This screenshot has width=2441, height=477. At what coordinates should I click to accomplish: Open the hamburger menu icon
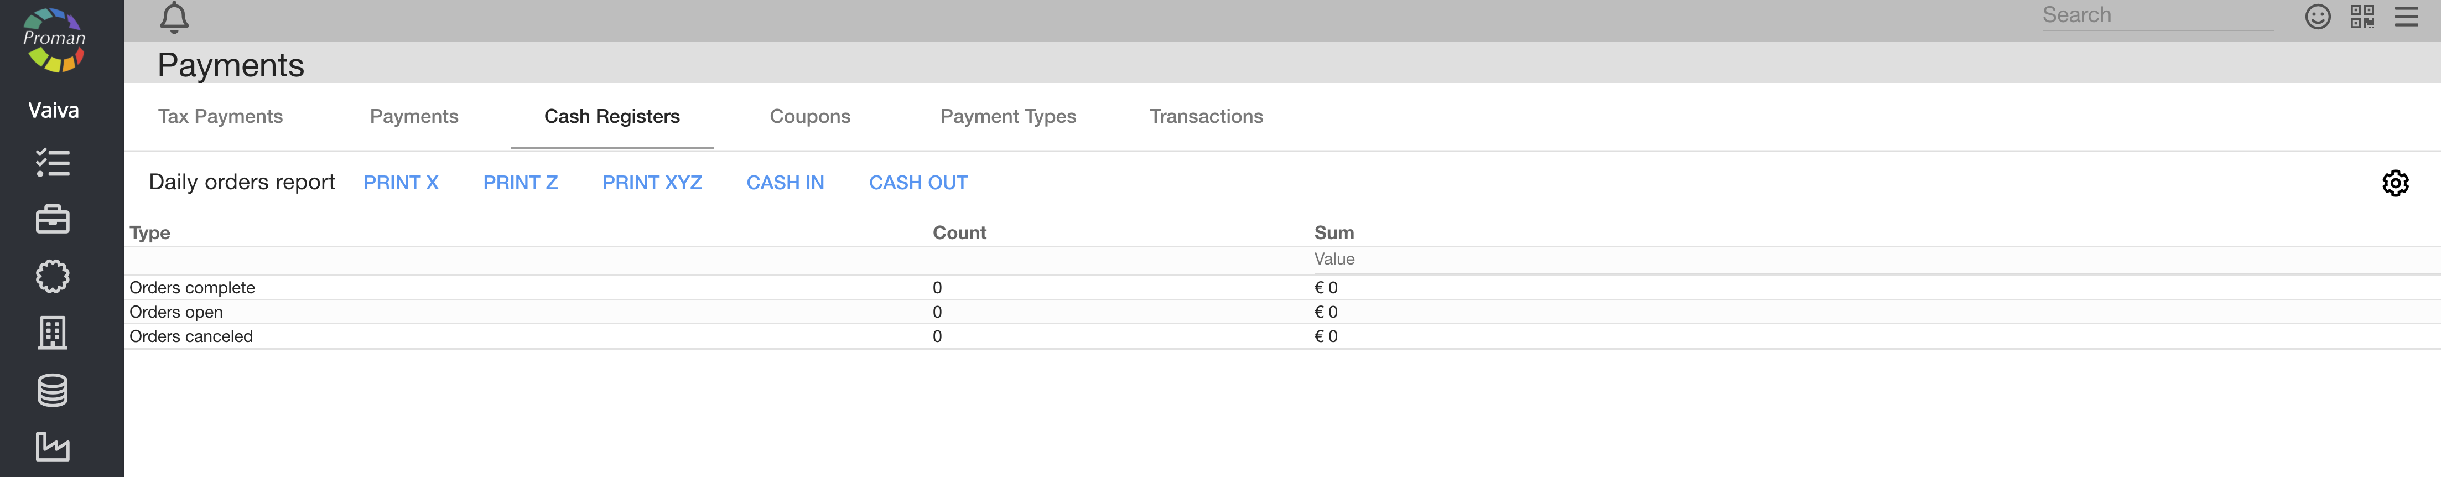click(x=2406, y=17)
